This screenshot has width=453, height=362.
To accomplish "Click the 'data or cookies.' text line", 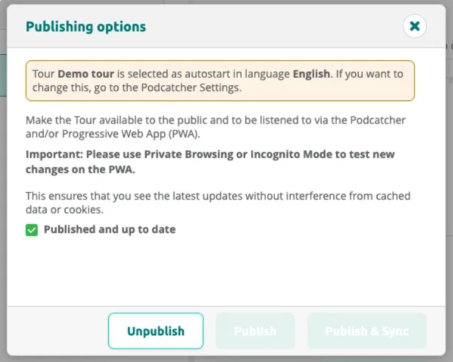I will (64, 210).
